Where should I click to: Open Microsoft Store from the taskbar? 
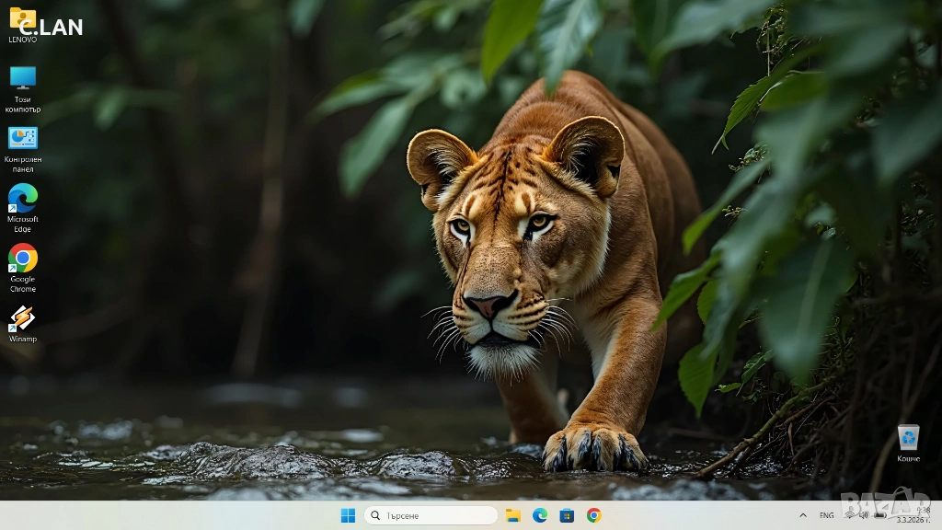click(567, 515)
